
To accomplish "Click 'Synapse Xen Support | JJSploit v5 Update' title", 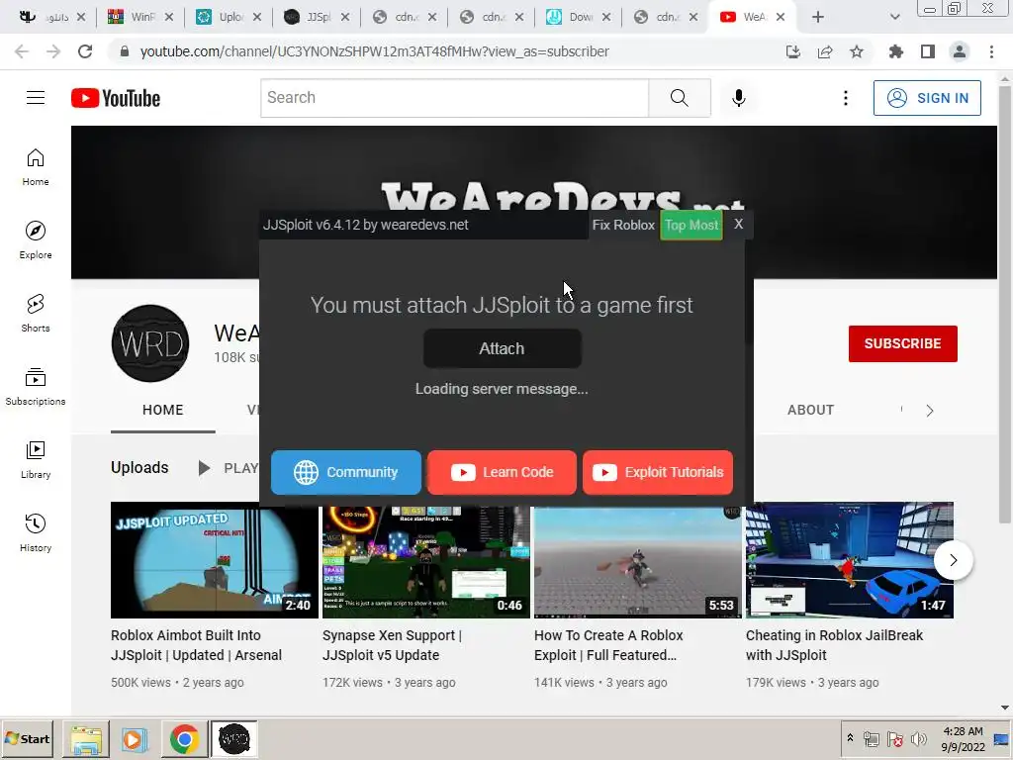I will point(392,645).
